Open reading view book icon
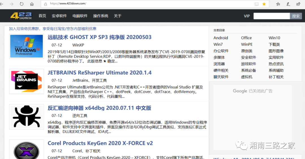The height and width of the screenshot is (159, 305). tap(256, 4)
